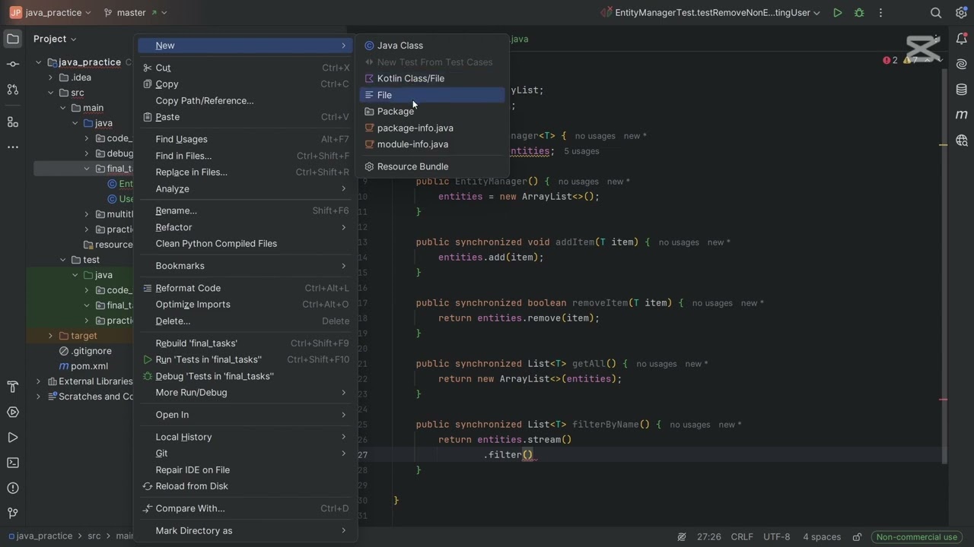Expand the .idea folder
This screenshot has width=974, height=547.
coord(51,77)
